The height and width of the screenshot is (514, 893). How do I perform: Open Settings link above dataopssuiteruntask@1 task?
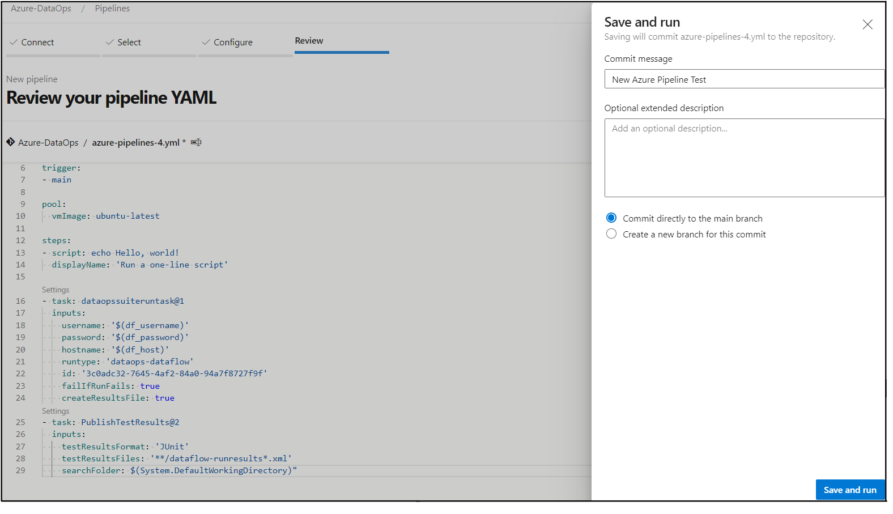point(56,290)
